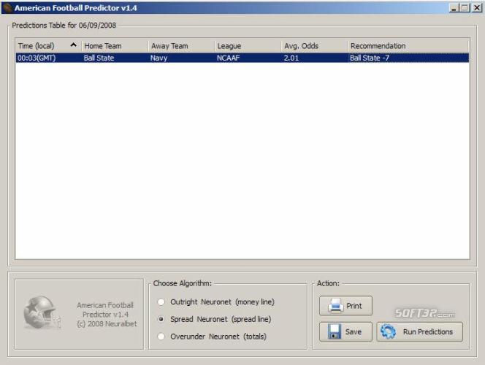Click the football icon in title bar

pyautogui.click(x=7, y=8)
